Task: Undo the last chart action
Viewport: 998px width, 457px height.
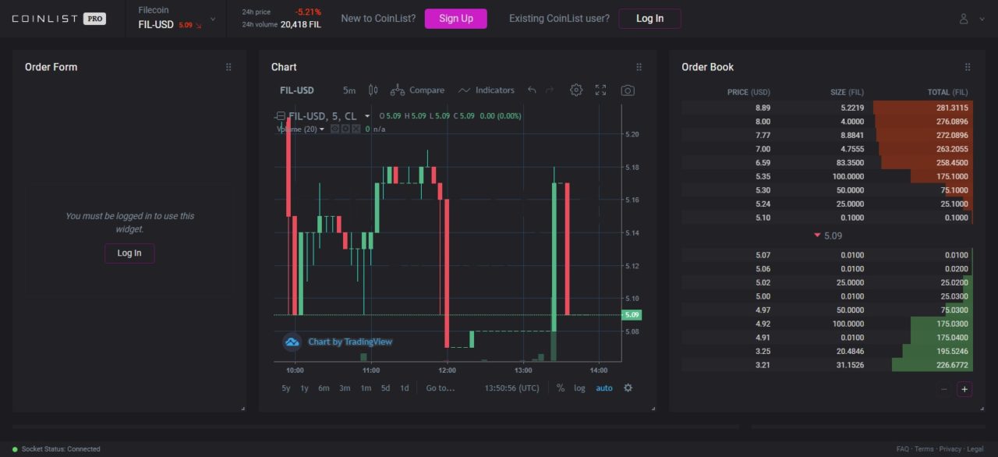Action: [x=532, y=90]
